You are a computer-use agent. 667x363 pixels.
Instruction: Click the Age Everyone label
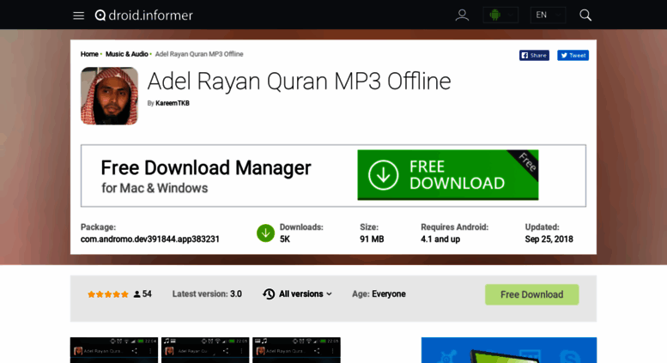(x=379, y=294)
